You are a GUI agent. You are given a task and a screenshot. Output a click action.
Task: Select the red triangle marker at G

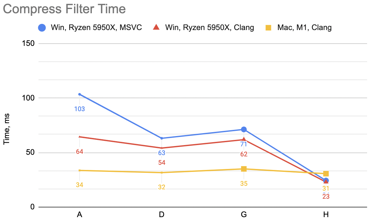click(x=244, y=139)
